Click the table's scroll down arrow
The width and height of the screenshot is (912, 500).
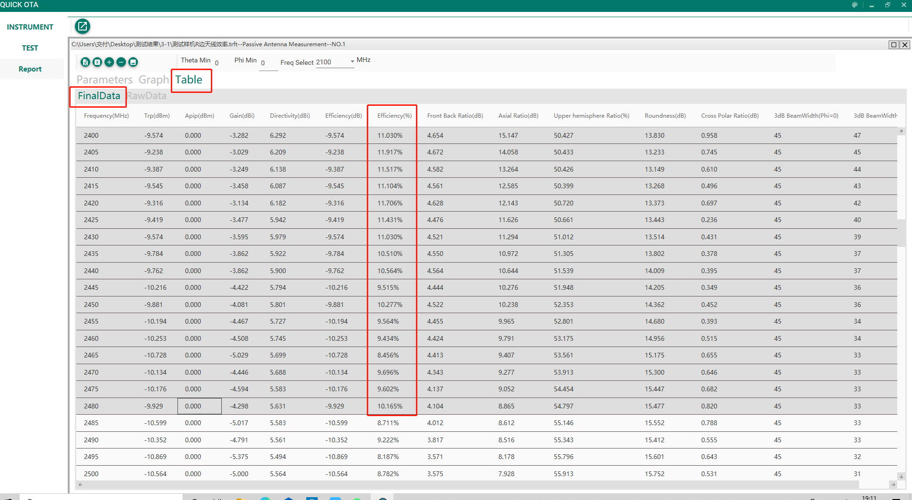[x=901, y=476]
